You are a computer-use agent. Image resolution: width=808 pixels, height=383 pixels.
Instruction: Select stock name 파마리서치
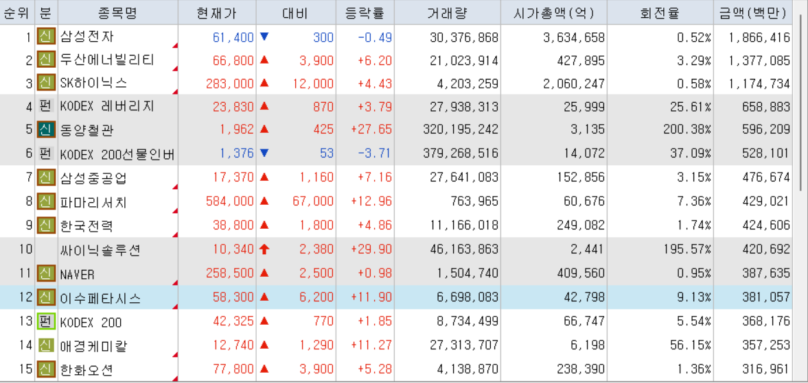point(92,201)
